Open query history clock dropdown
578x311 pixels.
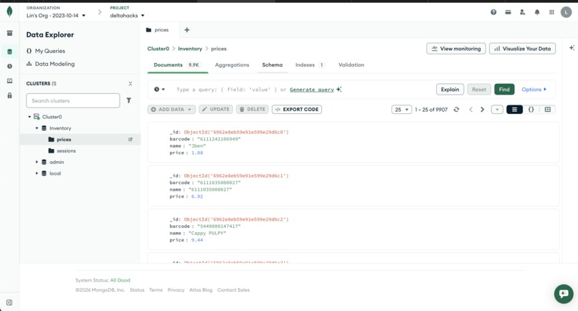pyautogui.click(x=159, y=89)
